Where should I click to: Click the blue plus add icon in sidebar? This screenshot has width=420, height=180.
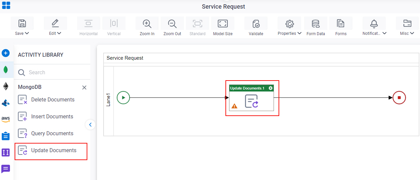(6, 53)
